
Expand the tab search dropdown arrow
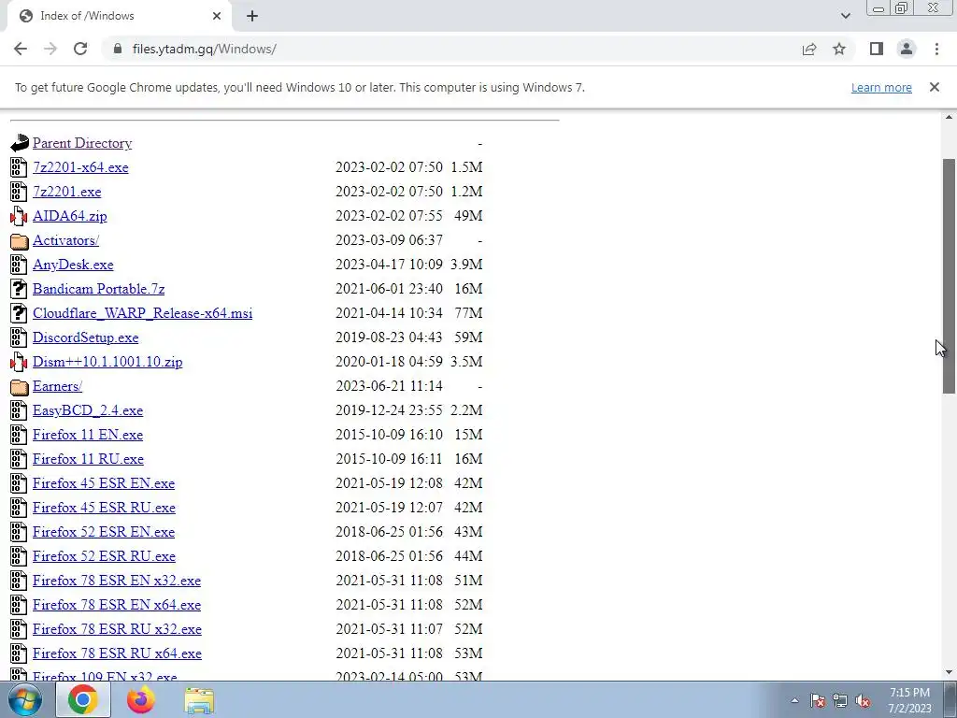pos(845,16)
